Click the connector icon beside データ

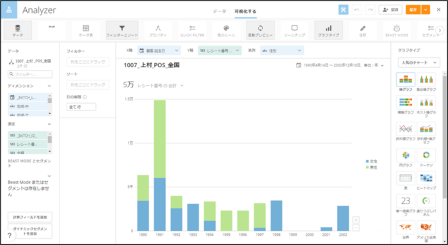point(52,27)
